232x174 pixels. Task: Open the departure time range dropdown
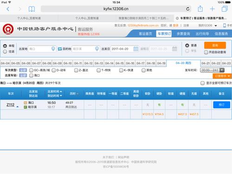[x=212, y=70]
